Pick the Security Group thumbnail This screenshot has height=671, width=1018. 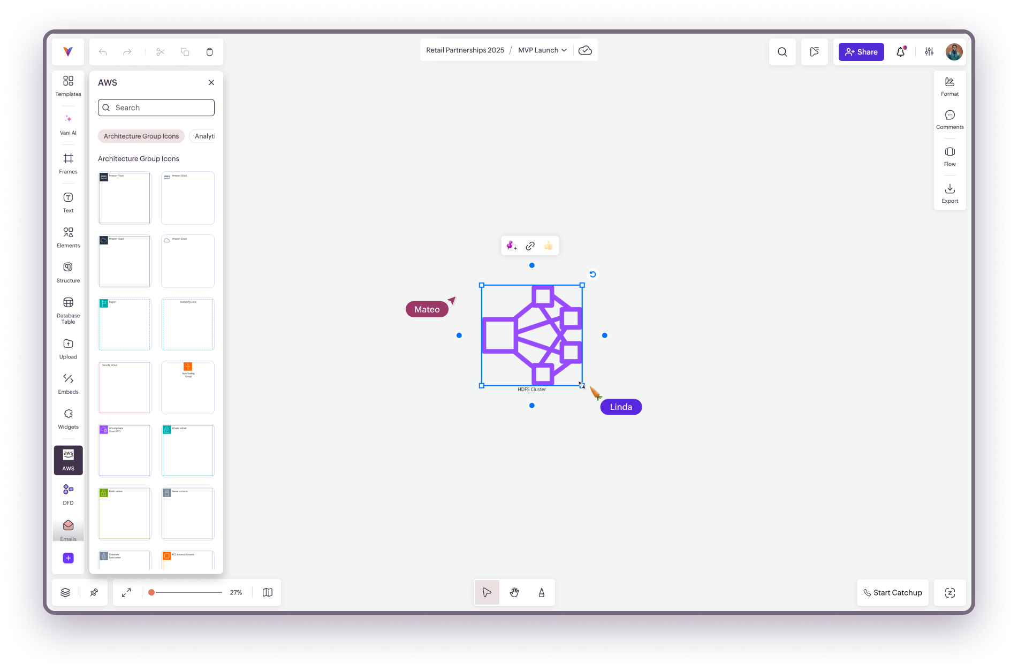click(125, 387)
